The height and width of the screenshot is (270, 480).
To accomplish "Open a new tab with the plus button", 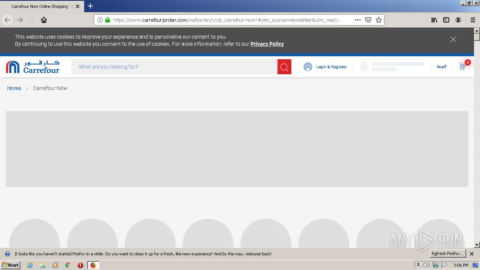I will (x=90, y=6).
